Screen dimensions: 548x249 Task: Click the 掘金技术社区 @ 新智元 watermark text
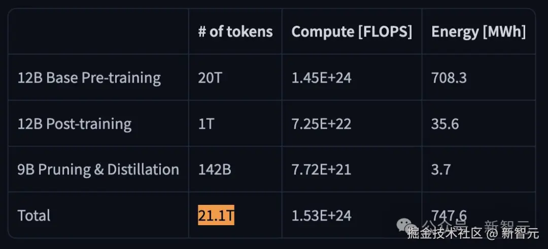[x=471, y=234]
